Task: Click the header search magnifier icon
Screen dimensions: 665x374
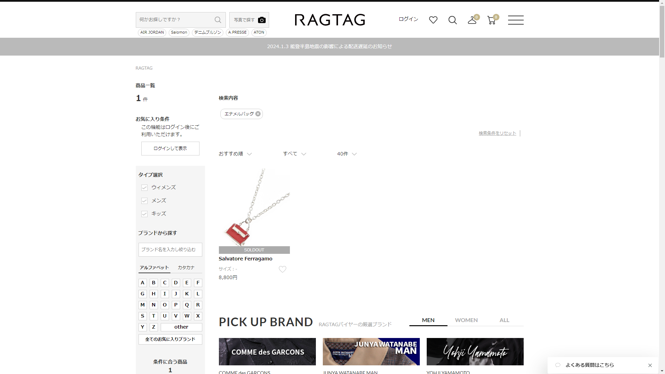Action: click(452, 20)
